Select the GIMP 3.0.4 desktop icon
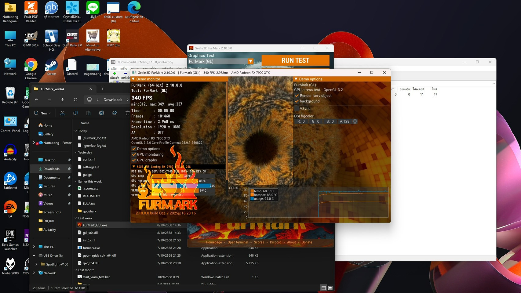Viewport: 521px width, 293px height. pyautogui.click(x=31, y=39)
